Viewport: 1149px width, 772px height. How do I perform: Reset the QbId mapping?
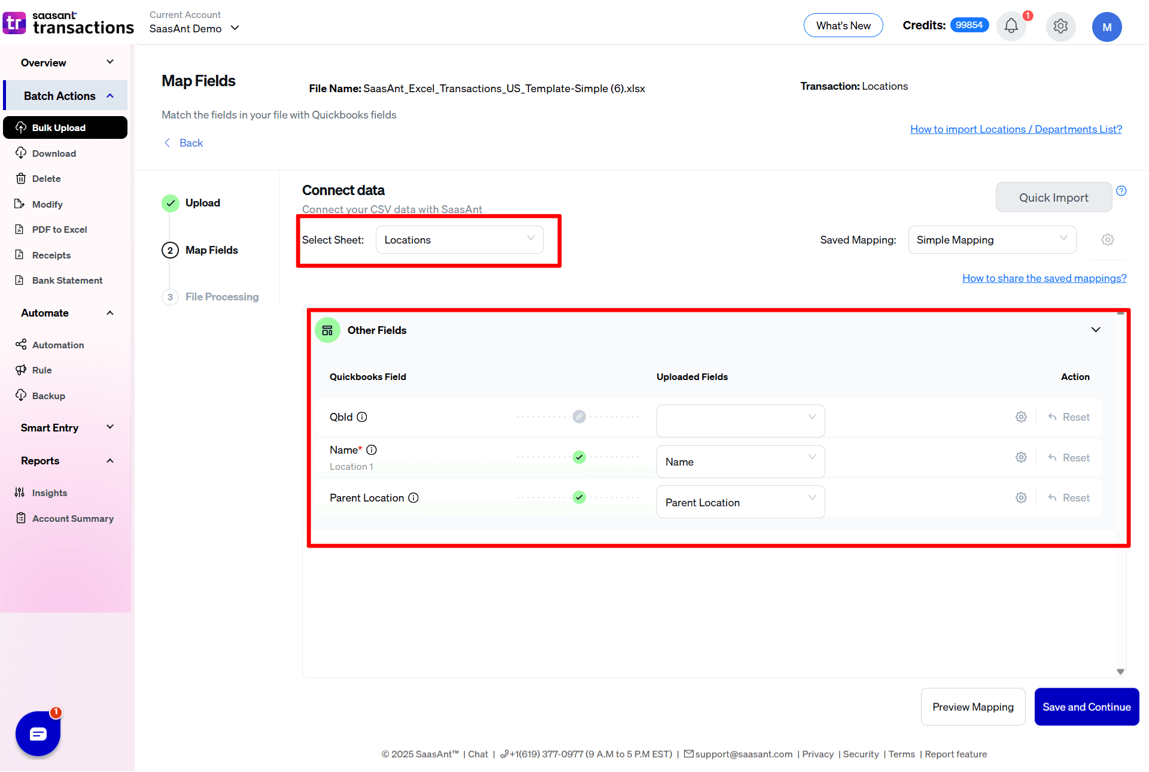pos(1069,417)
